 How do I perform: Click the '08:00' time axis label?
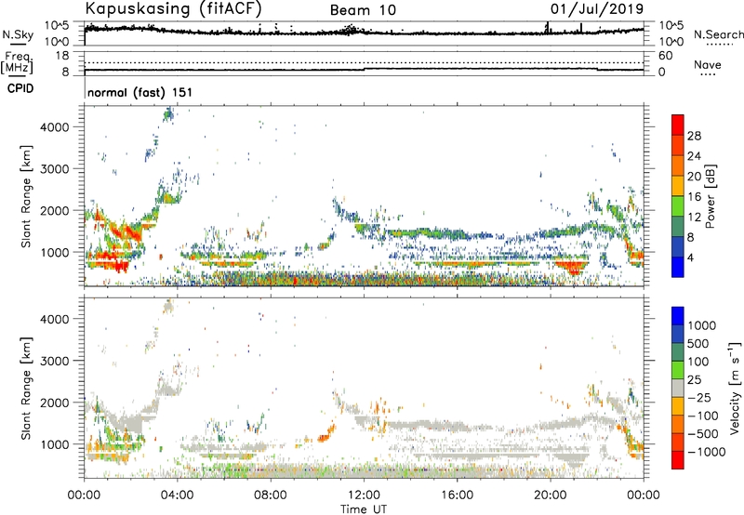[271, 495]
